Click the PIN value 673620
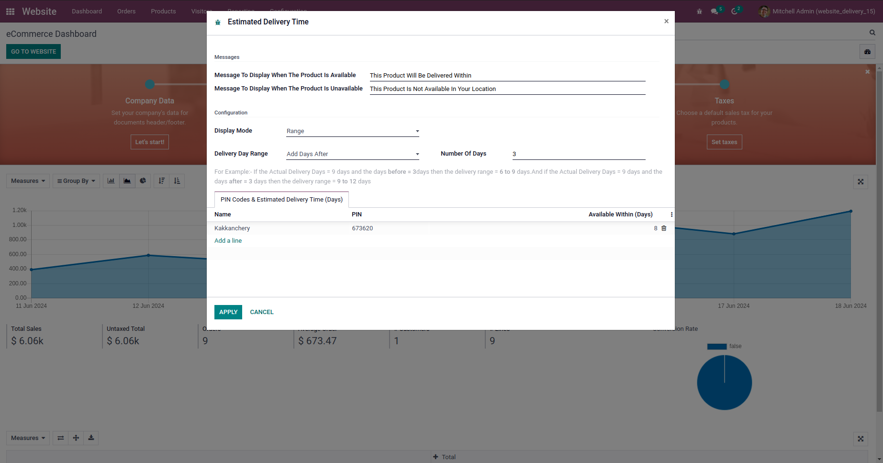The width and height of the screenshot is (883, 463). pos(362,228)
